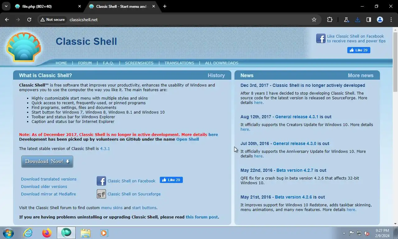398x239 pixels.
Task: Click the Not secure warning icon
Action: point(43,20)
